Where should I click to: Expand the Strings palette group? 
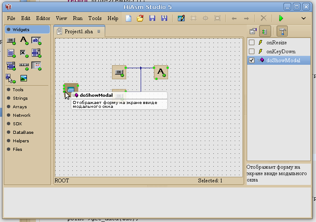[20, 98]
